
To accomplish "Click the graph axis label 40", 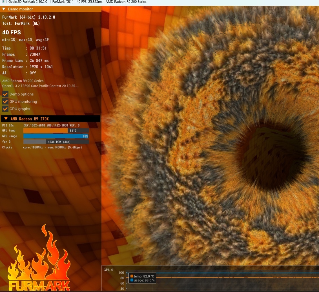I will click(122, 289).
